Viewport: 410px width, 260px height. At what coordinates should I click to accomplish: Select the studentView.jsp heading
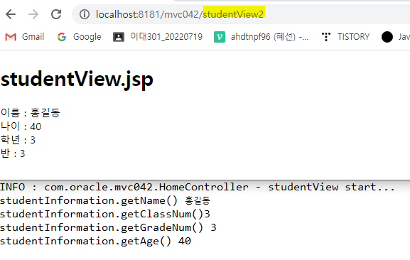point(77,80)
